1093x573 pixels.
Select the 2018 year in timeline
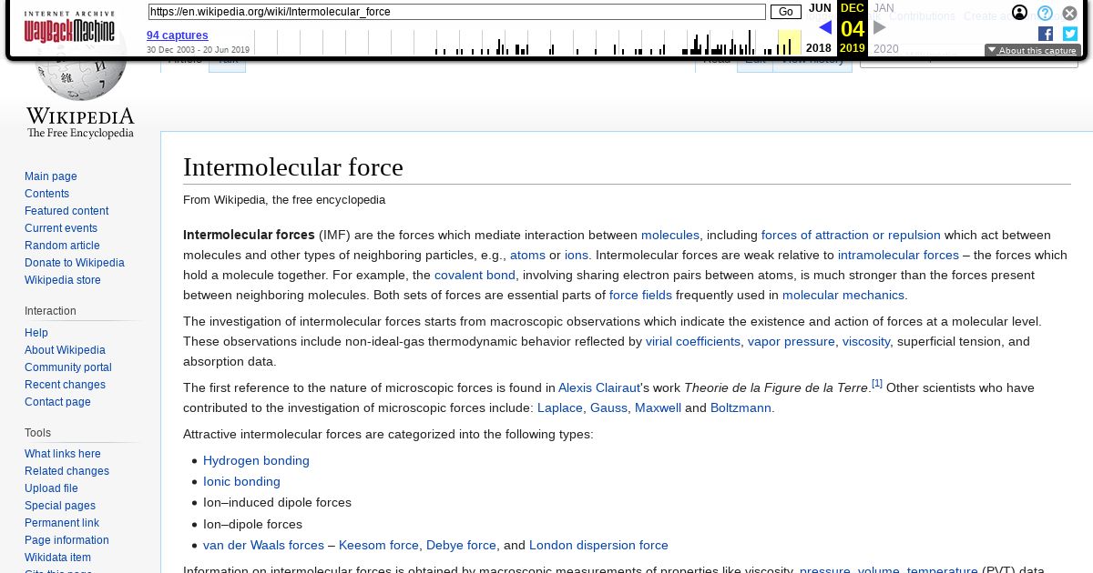point(818,49)
